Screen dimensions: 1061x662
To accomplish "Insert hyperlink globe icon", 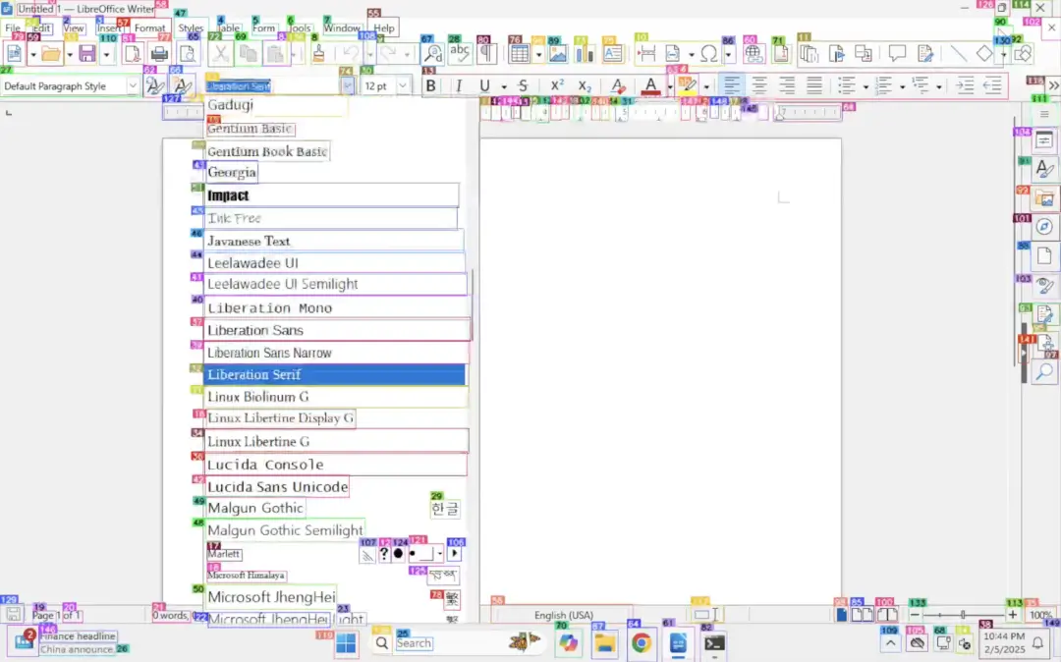I will (x=753, y=53).
